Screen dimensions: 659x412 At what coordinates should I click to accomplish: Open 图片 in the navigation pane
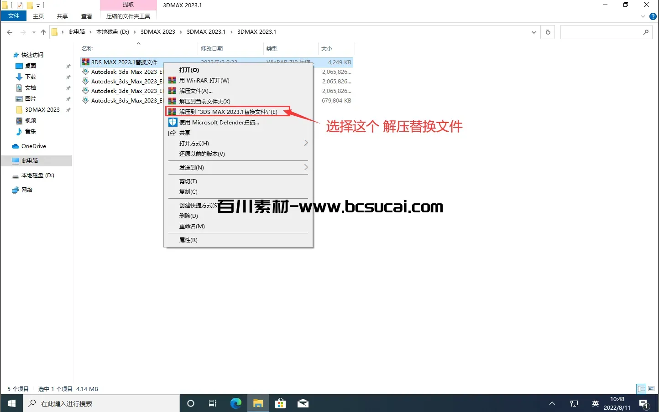coord(31,99)
